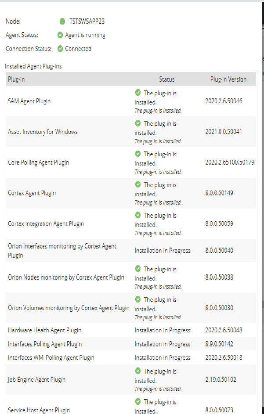
Task: Click the Orion Nodes monitoring plugin status checkmark
Action: point(138,269)
